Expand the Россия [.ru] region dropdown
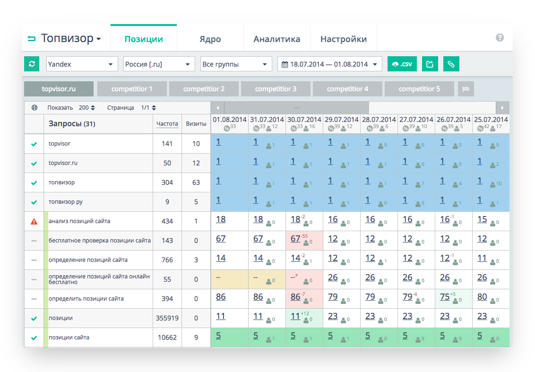Screen dimensions: 535x372 [159, 64]
